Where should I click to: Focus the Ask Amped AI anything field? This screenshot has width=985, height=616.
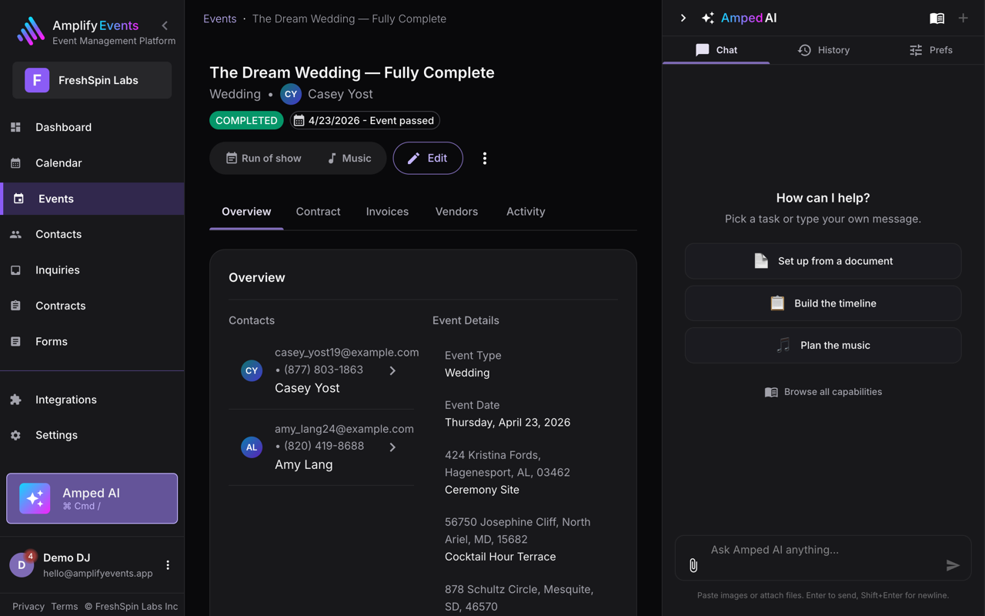[x=823, y=550]
